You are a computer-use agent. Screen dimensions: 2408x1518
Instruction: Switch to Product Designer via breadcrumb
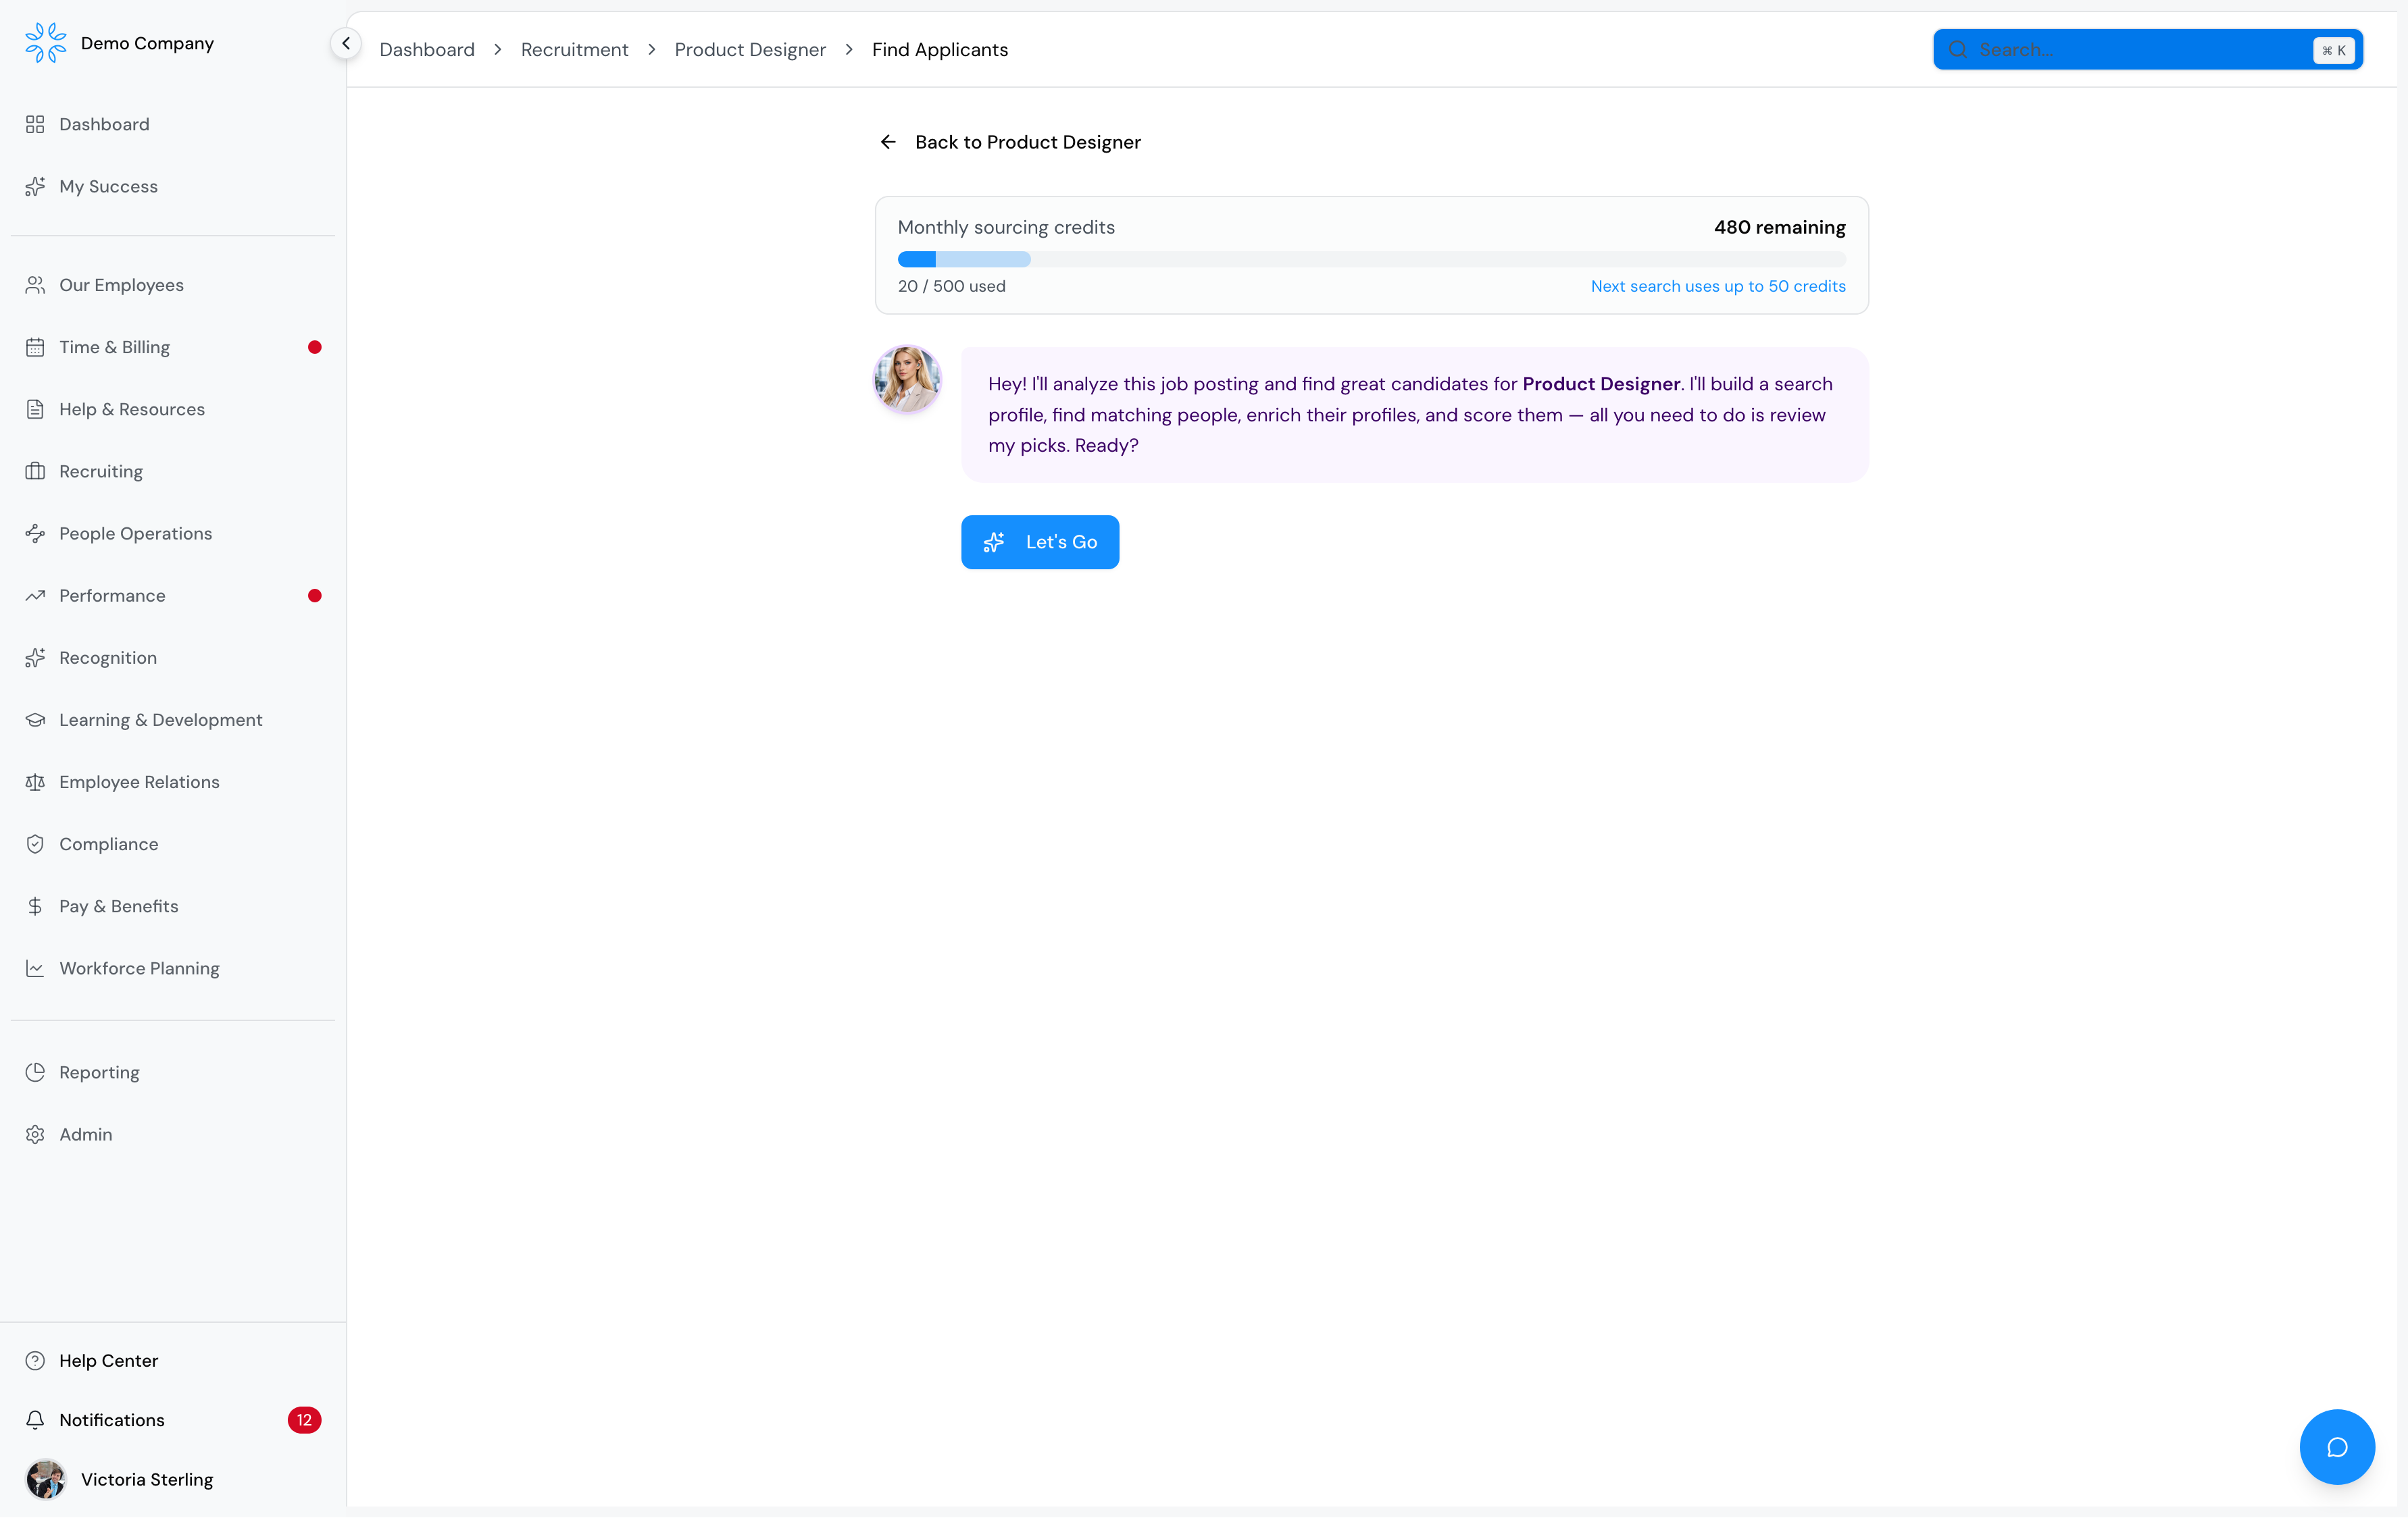tap(750, 49)
